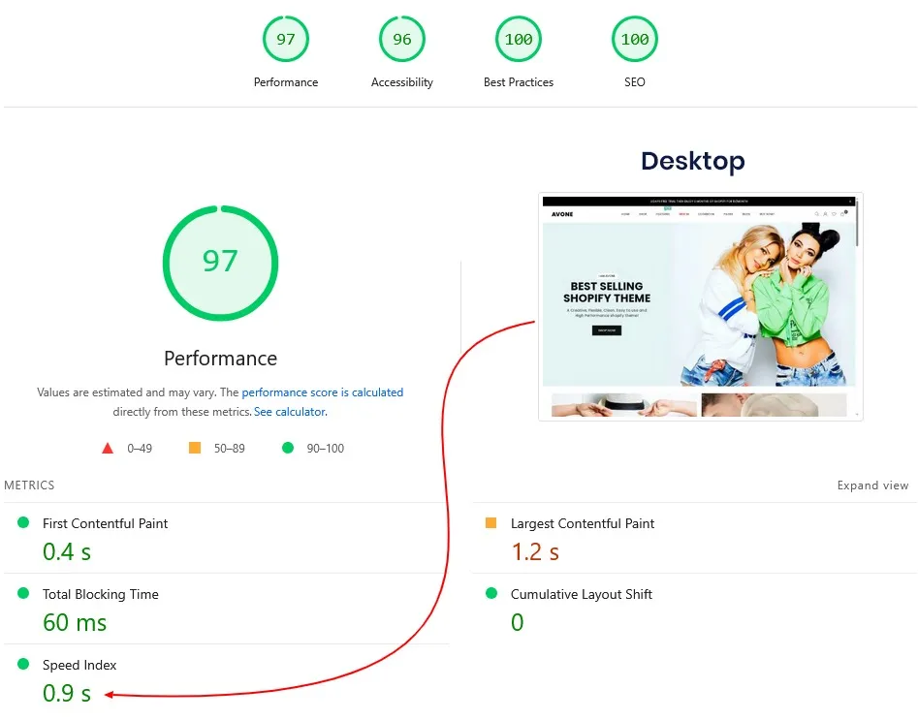This screenshot has width=918, height=720.
Task: Click green dot beside First Contentful Paint
Action: click(x=23, y=523)
